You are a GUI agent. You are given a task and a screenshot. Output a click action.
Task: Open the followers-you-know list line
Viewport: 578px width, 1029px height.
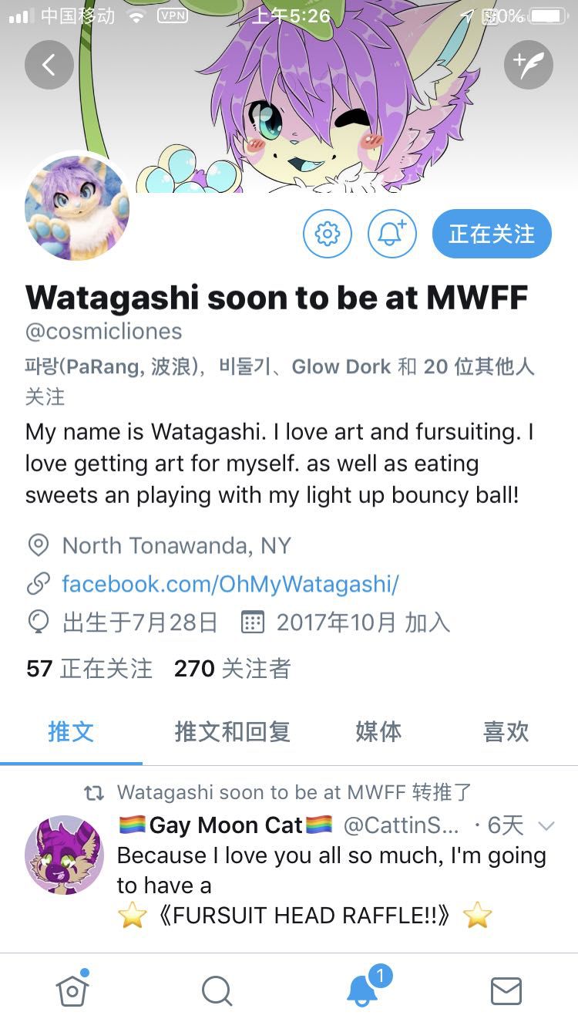(280, 381)
